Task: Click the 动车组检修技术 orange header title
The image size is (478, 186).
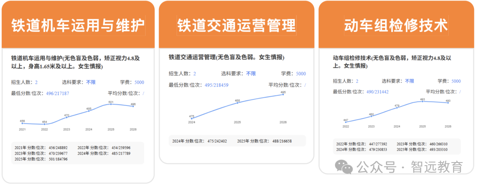Action: [x=396, y=25]
